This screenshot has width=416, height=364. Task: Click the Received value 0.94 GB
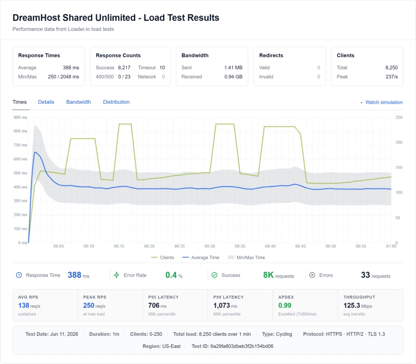click(233, 77)
